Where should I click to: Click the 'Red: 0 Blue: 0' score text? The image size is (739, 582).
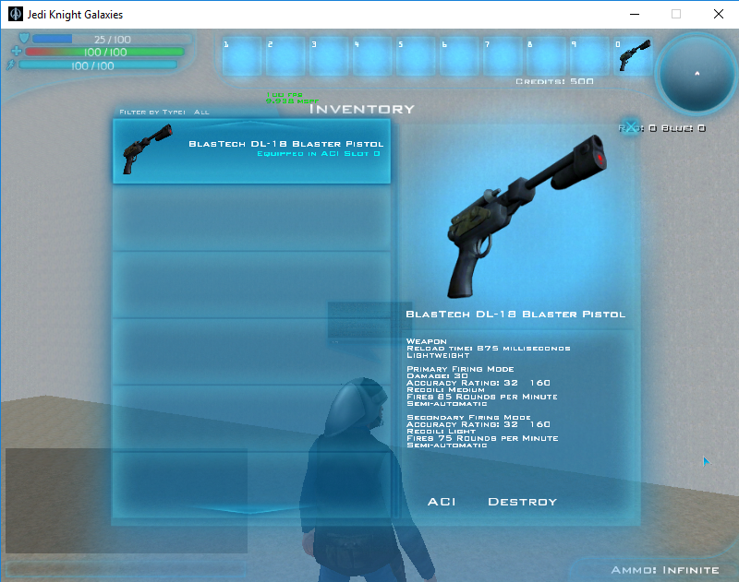tap(661, 128)
